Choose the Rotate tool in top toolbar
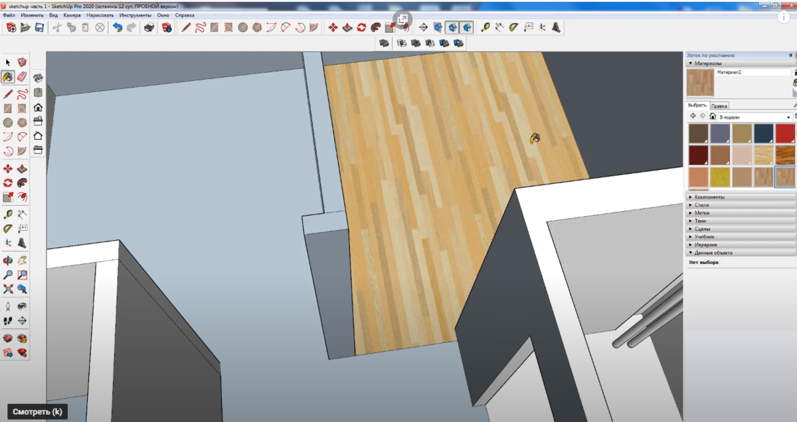The height and width of the screenshot is (422, 797). (x=362, y=27)
